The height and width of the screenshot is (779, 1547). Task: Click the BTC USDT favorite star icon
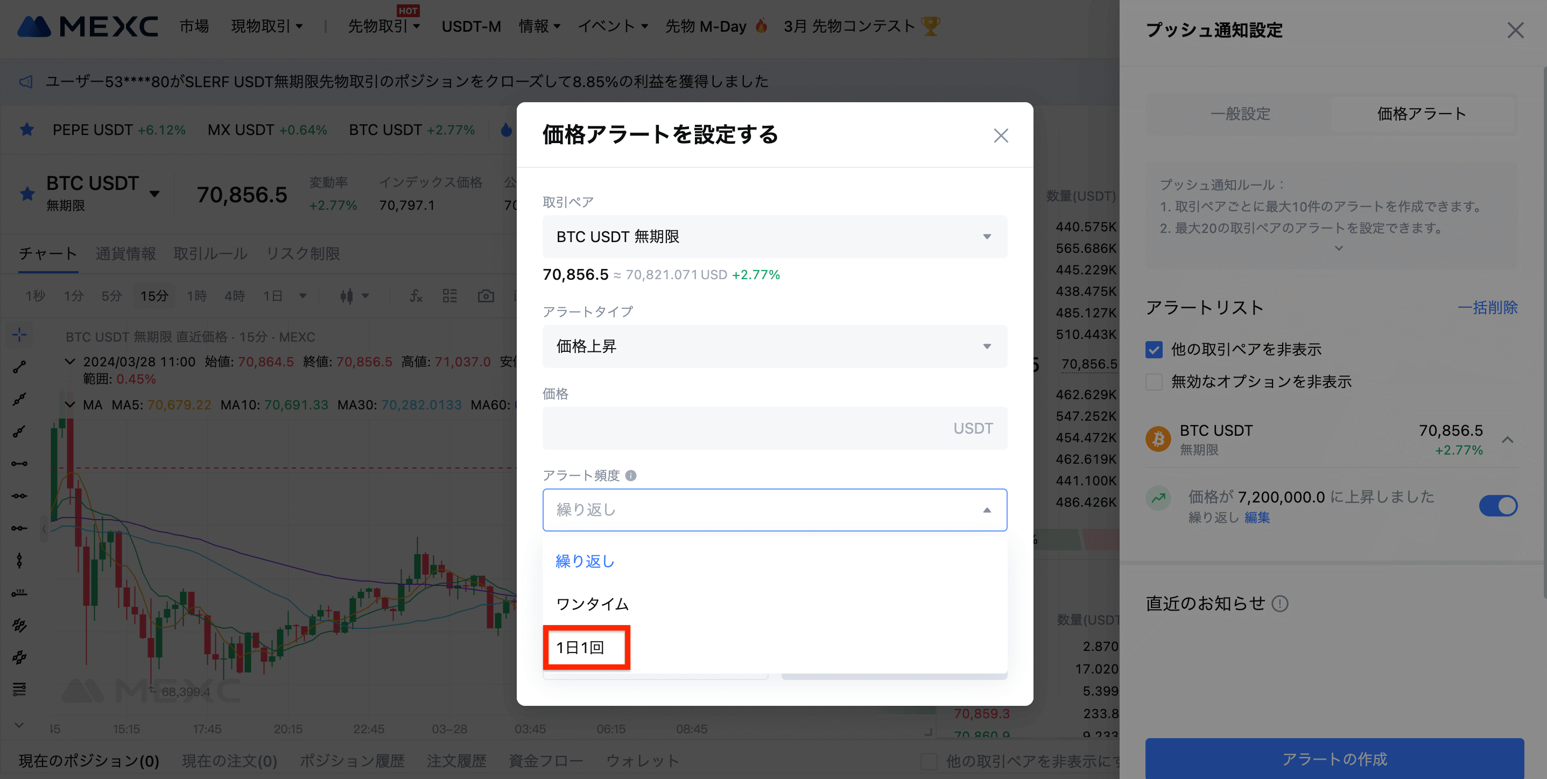[x=27, y=193]
